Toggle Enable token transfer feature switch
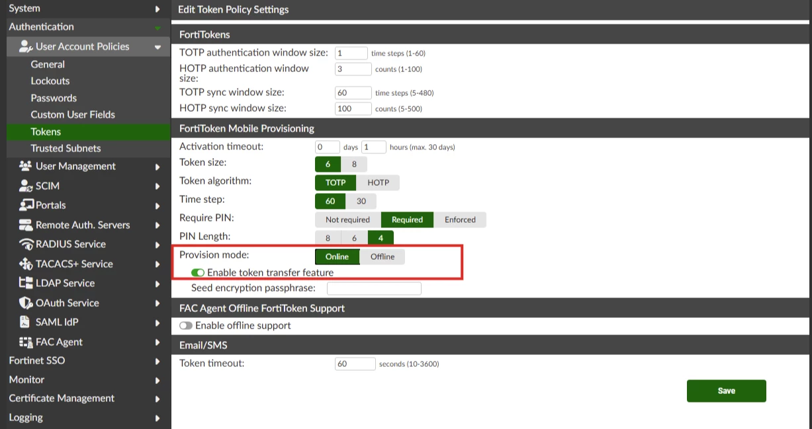The height and width of the screenshot is (429, 812). (198, 272)
